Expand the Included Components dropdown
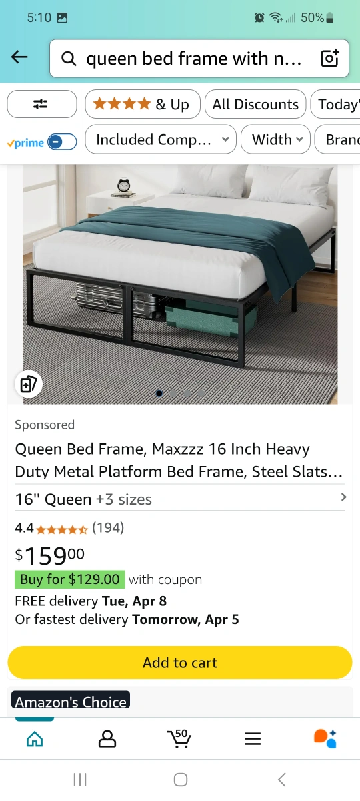The image size is (360, 801). (x=161, y=140)
